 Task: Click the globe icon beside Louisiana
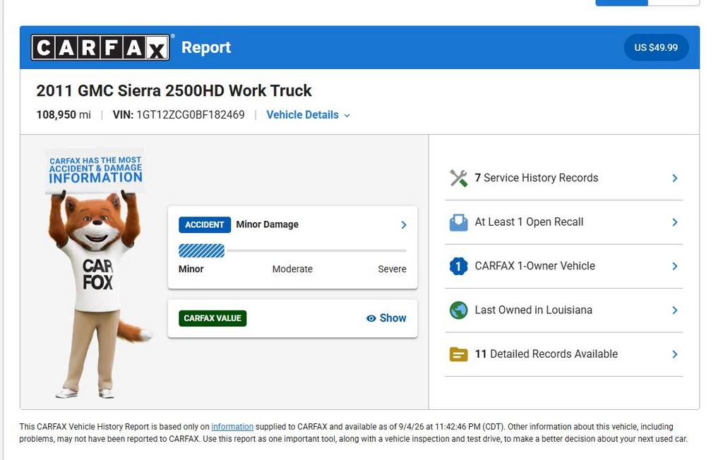pos(458,310)
